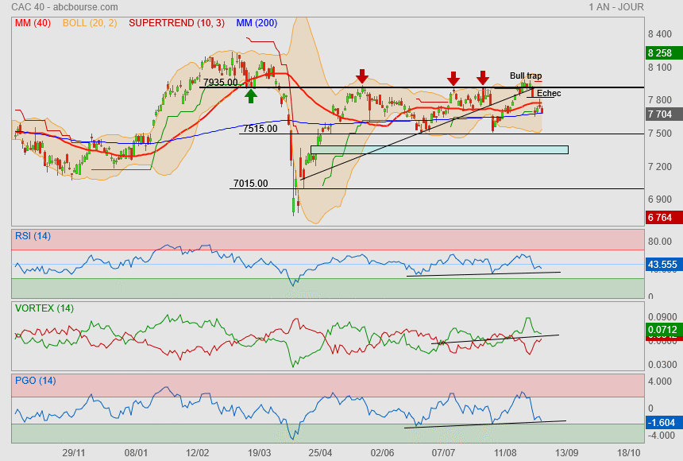Click the blue RSI value tag 43.555
The height and width of the screenshot is (461, 683).
tap(661, 264)
